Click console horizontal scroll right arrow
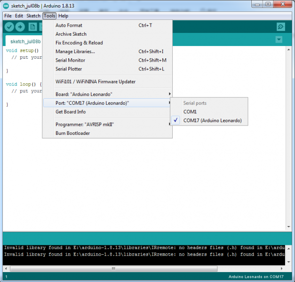Viewport: 295px width, 282px height. tap(282, 268)
